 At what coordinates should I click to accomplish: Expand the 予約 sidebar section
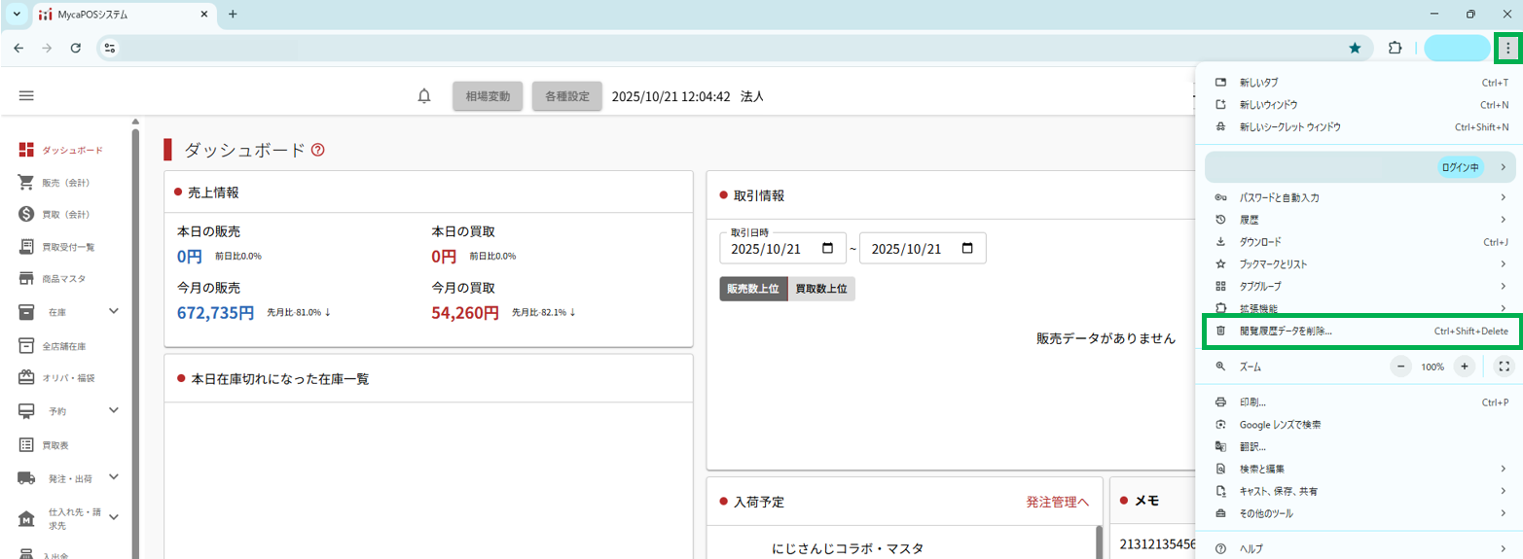point(113,410)
